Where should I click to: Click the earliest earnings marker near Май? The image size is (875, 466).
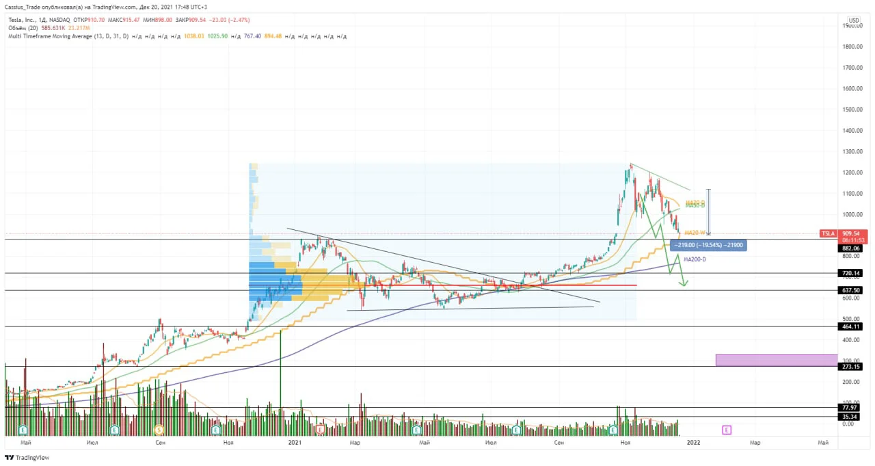point(23,430)
